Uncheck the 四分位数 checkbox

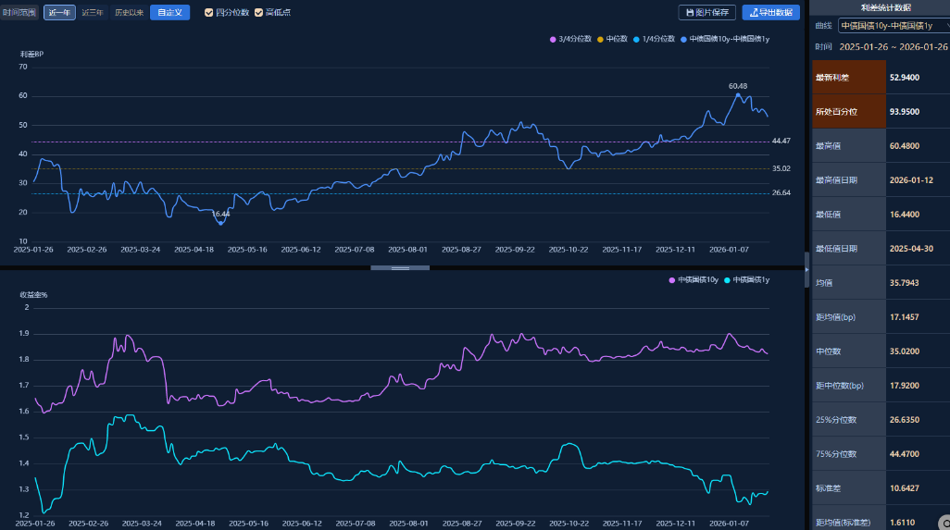209,13
